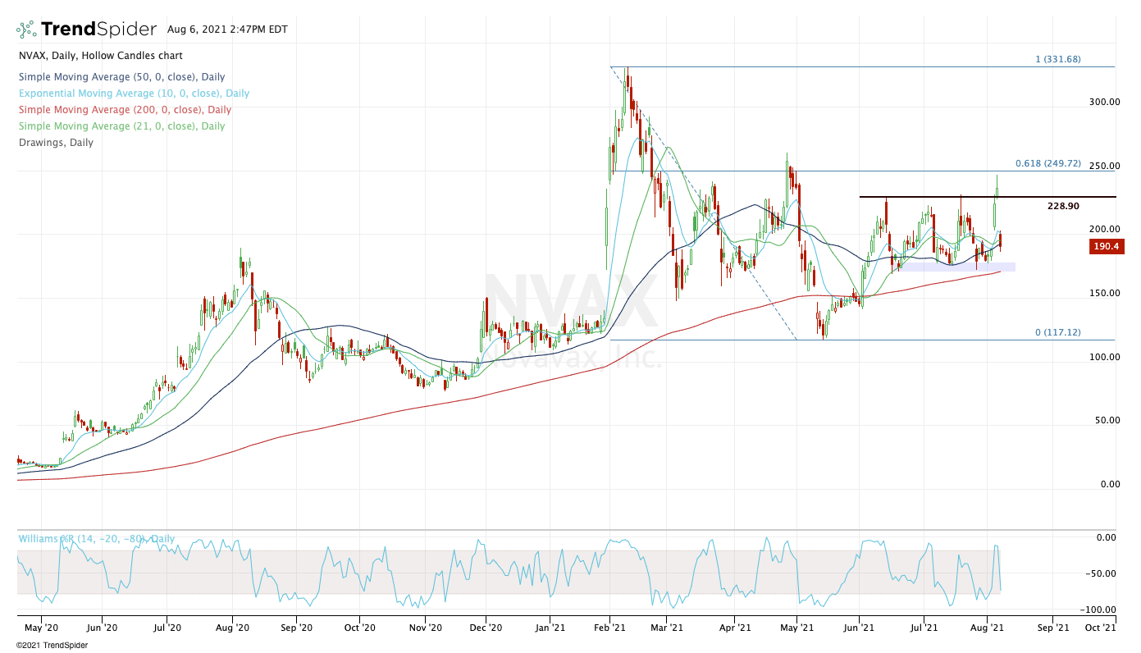Select the 0.618 (249.72) Fibonacci level label

coord(1055,164)
